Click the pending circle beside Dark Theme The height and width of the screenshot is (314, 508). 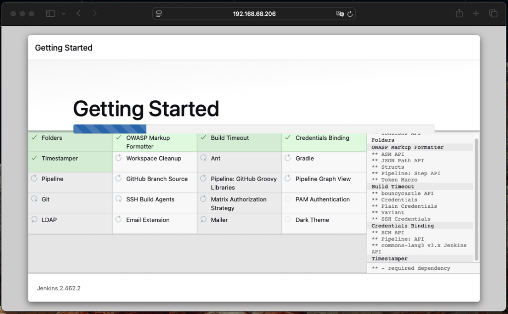pos(288,219)
